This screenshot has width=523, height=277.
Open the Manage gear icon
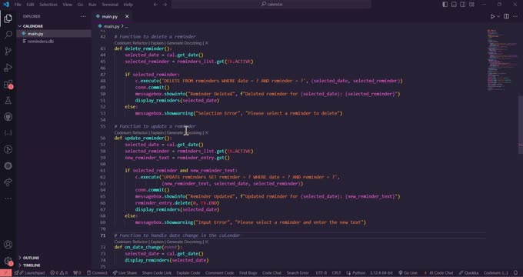coord(8,261)
